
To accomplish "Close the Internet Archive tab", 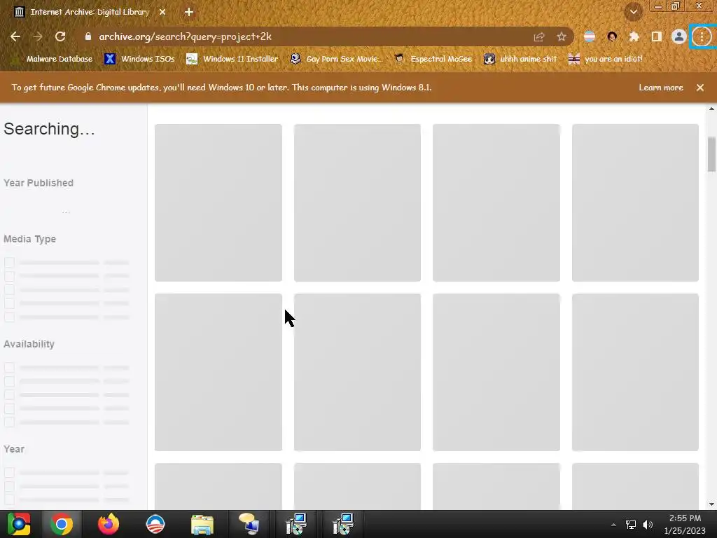I will click(162, 12).
